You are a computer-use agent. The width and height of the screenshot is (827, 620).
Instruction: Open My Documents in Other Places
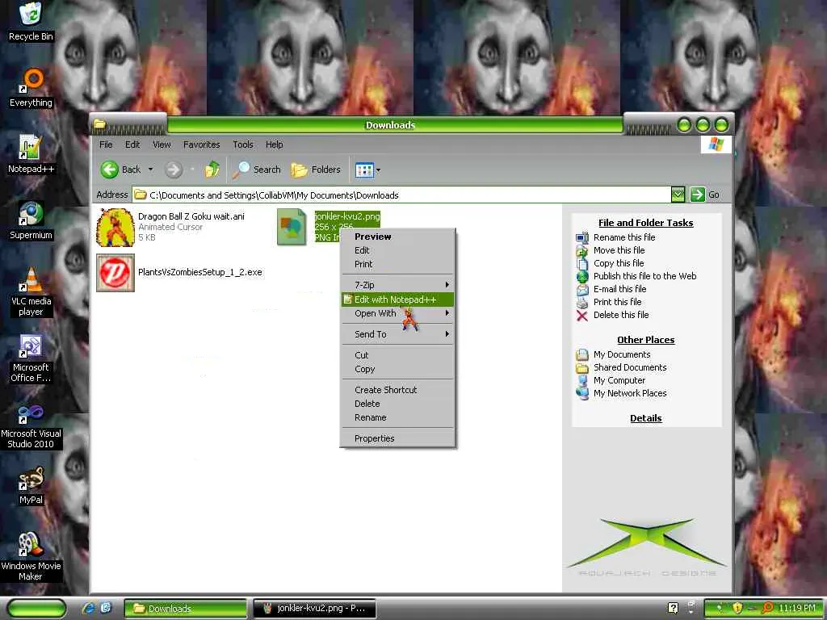[x=622, y=354]
